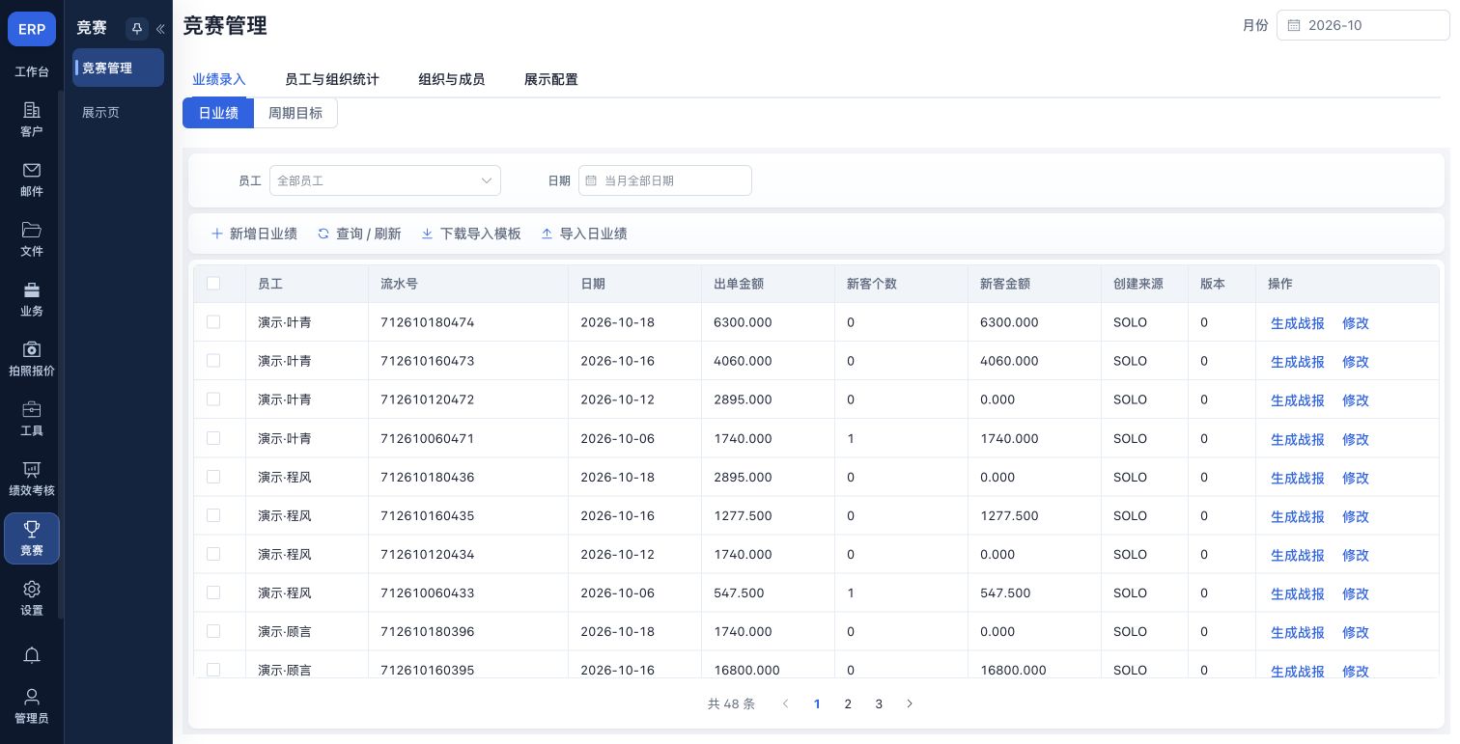Switch to 员工与组织统计 tab
1460x744 pixels.
pyautogui.click(x=332, y=79)
